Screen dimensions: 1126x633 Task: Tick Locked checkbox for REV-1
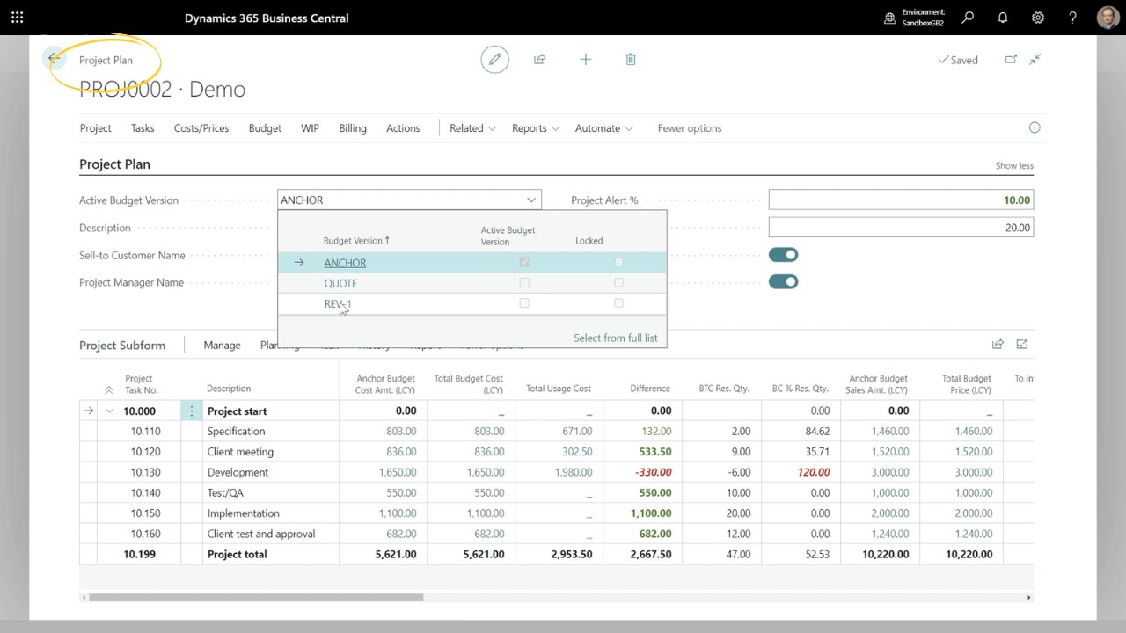click(x=618, y=303)
